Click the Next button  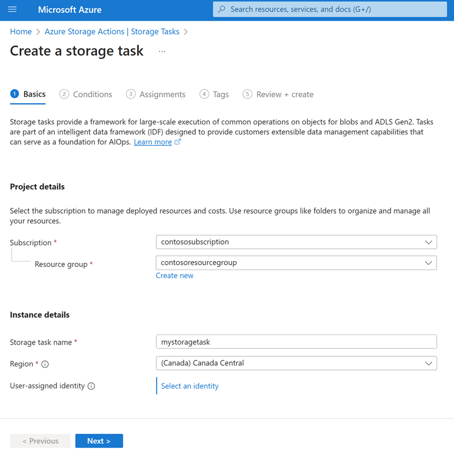pyautogui.click(x=99, y=440)
